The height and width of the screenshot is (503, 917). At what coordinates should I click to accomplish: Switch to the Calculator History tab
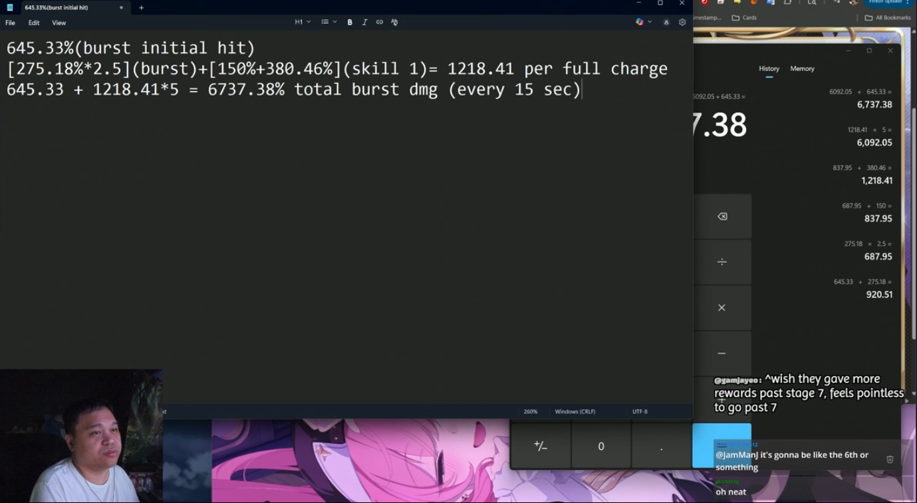tap(769, 68)
